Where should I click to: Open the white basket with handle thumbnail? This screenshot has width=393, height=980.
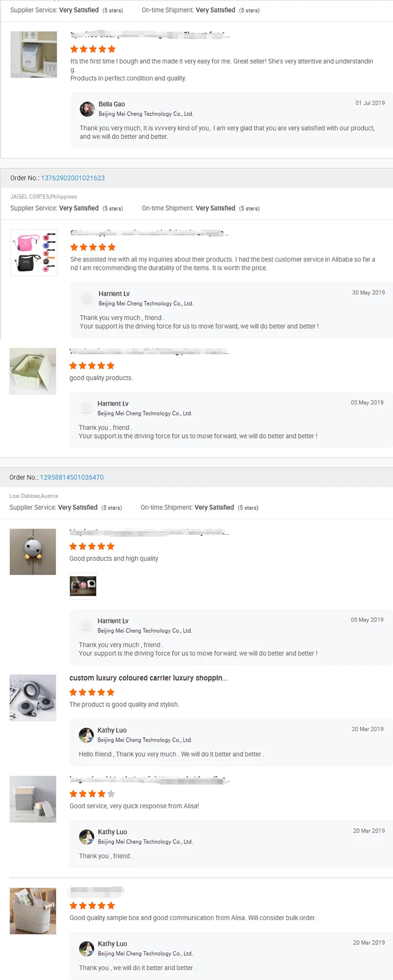pyautogui.click(x=32, y=911)
